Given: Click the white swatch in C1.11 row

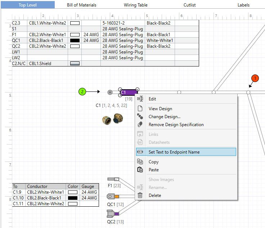Looking at the screenshot, I should point(73,204).
